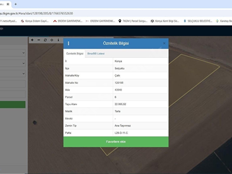This screenshot has width=232, height=174.
Task: Close the current browser tab
Action: (8, 4)
